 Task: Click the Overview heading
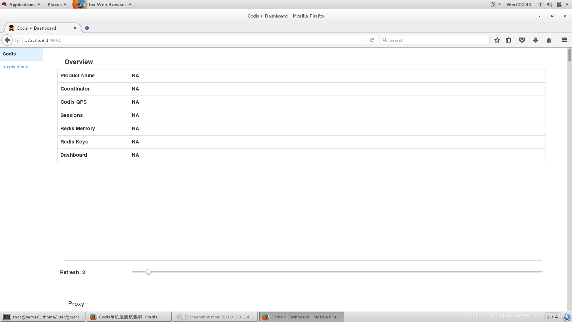coord(79,62)
